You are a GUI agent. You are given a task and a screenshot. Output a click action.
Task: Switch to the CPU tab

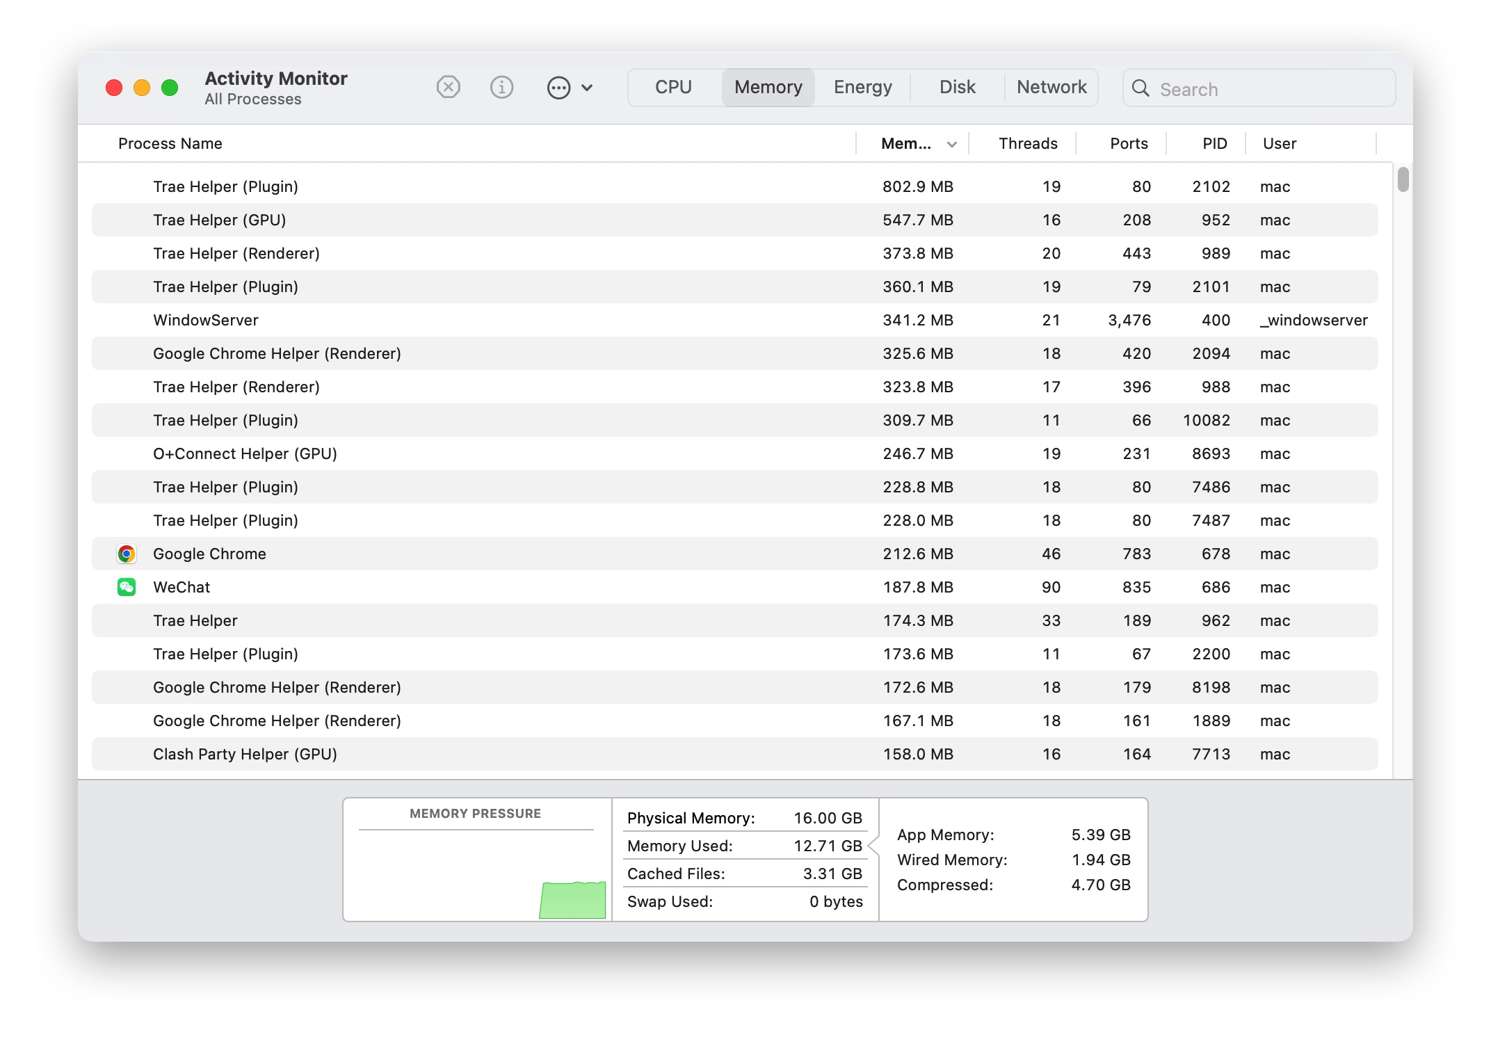[673, 88]
